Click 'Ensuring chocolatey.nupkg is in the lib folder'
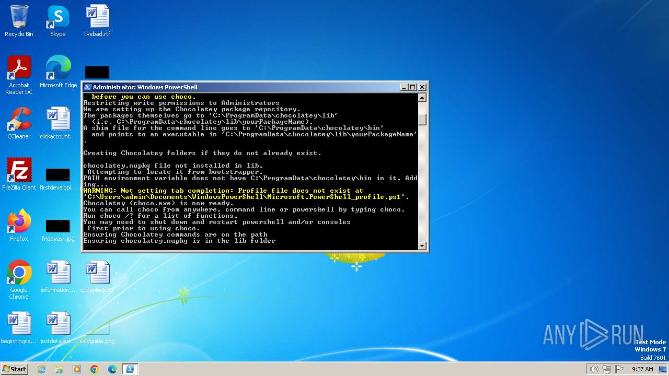The height and width of the screenshot is (376, 669). pos(179,241)
